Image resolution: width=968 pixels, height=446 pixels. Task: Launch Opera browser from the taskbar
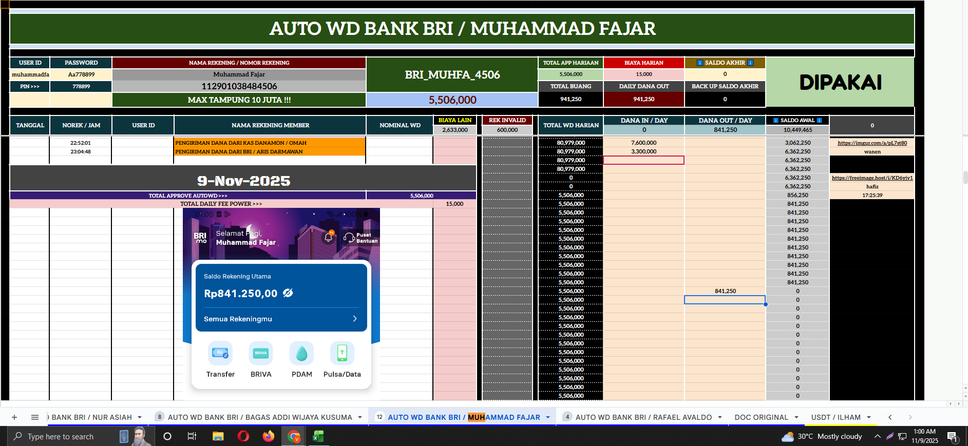243,436
